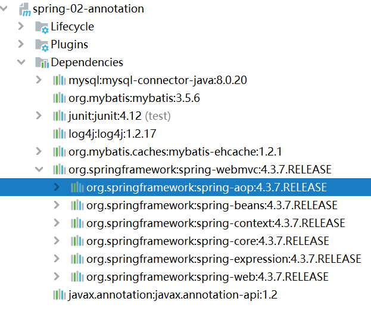Click the library icon beside spring-web:4.3.7

point(77,277)
